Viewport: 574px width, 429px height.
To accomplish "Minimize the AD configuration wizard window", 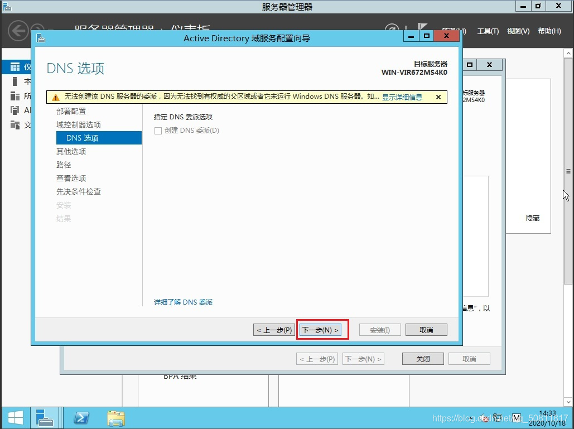I will click(x=411, y=36).
